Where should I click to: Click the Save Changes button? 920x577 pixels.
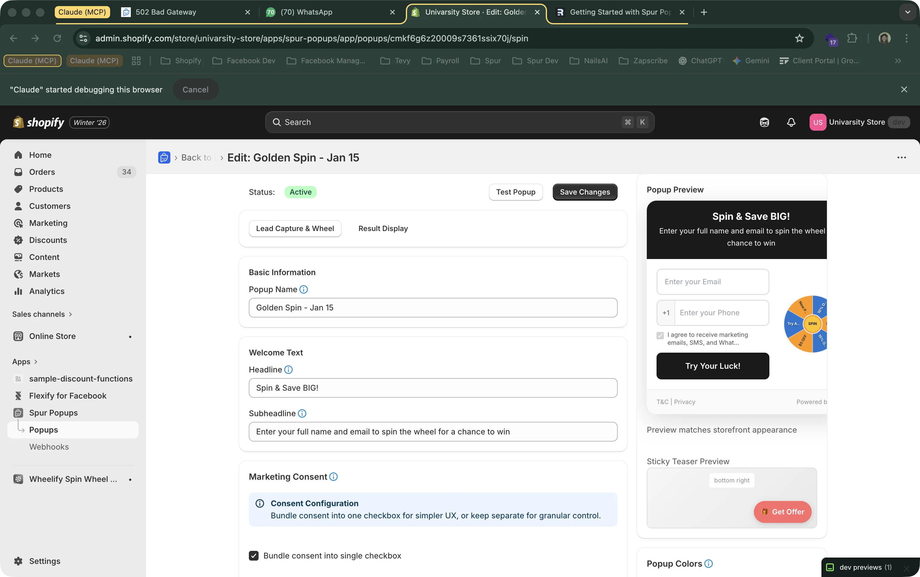(x=584, y=192)
